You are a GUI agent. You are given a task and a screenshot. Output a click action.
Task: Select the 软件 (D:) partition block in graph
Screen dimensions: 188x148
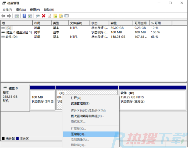point(152,98)
